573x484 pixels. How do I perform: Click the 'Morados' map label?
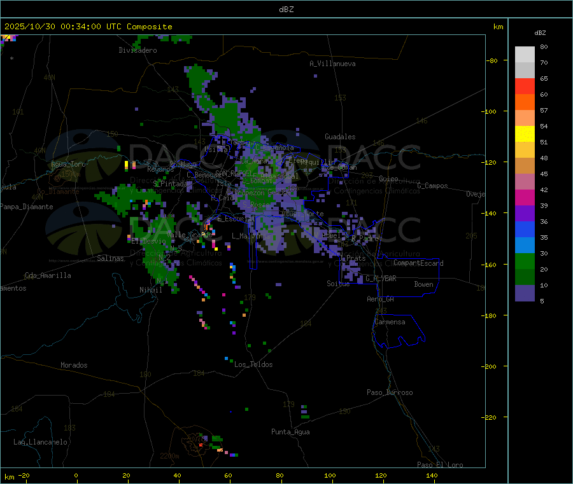point(74,365)
